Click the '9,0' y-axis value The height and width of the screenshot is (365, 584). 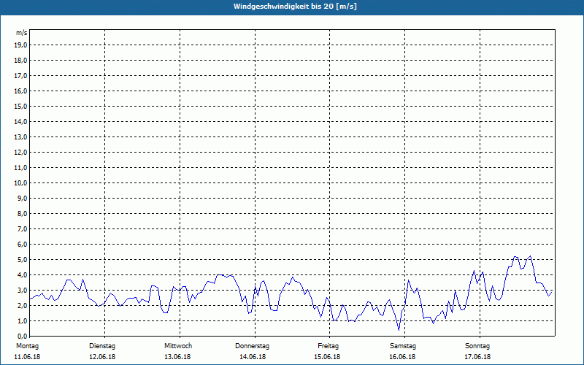tap(22, 198)
